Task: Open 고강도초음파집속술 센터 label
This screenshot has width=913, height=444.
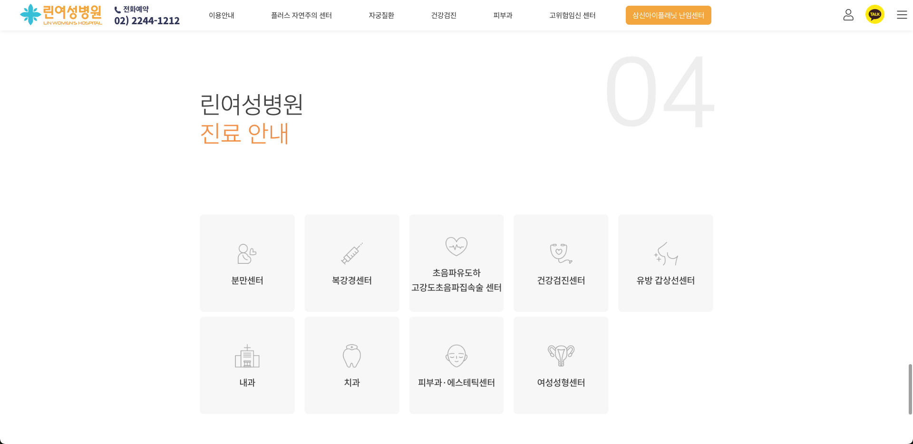Action: click(x=456, y=288)
